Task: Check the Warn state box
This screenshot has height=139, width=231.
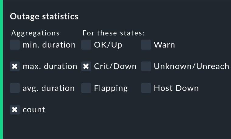Action: point(146,45)
